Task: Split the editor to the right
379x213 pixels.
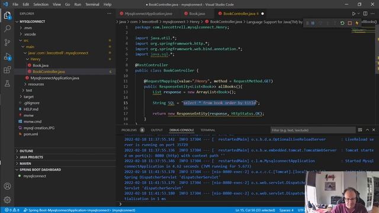Action: [x=365, y=14]
